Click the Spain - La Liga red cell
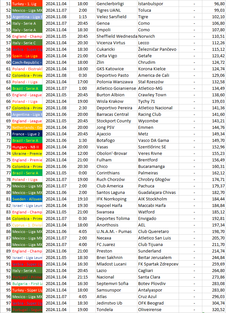 [27, 56]
